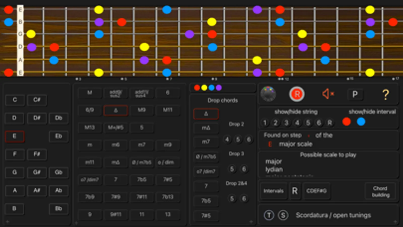
Task: Select root note Bb
Action: click(58, 209)
